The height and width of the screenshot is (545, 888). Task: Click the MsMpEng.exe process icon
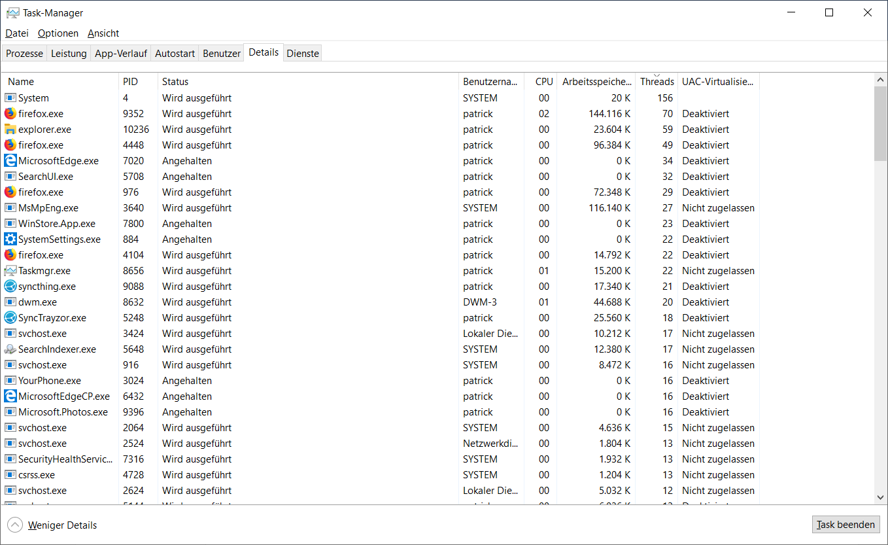(x=10, y=207)
